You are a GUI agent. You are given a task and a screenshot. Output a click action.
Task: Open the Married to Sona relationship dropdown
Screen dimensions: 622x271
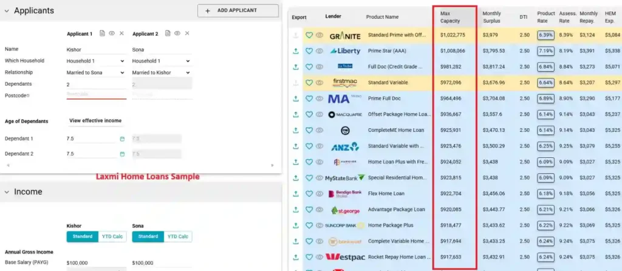point(95,72)
